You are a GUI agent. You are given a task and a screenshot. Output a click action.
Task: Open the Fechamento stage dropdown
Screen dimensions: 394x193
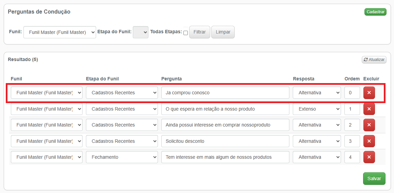tap(122, 157)
